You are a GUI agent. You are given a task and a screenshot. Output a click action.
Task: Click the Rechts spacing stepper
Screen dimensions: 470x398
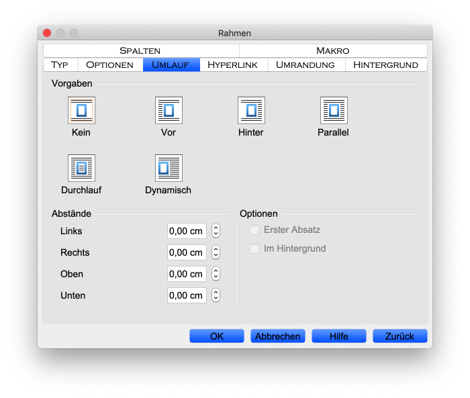216,252
